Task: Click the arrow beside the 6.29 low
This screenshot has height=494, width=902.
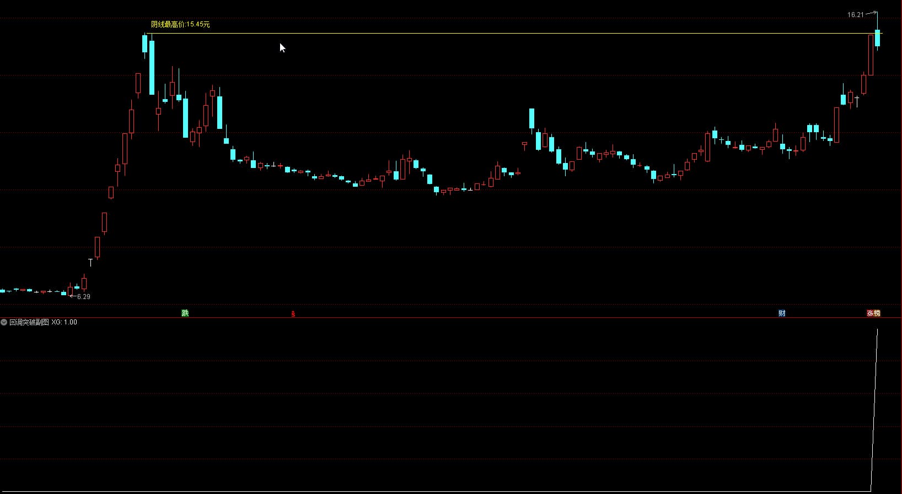Action: 73,296
